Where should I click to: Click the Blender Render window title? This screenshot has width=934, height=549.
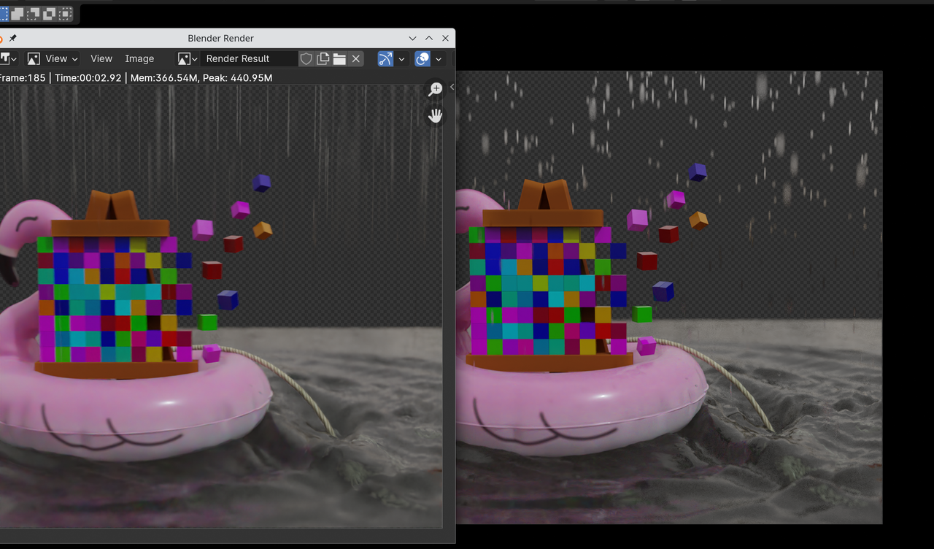221,38
